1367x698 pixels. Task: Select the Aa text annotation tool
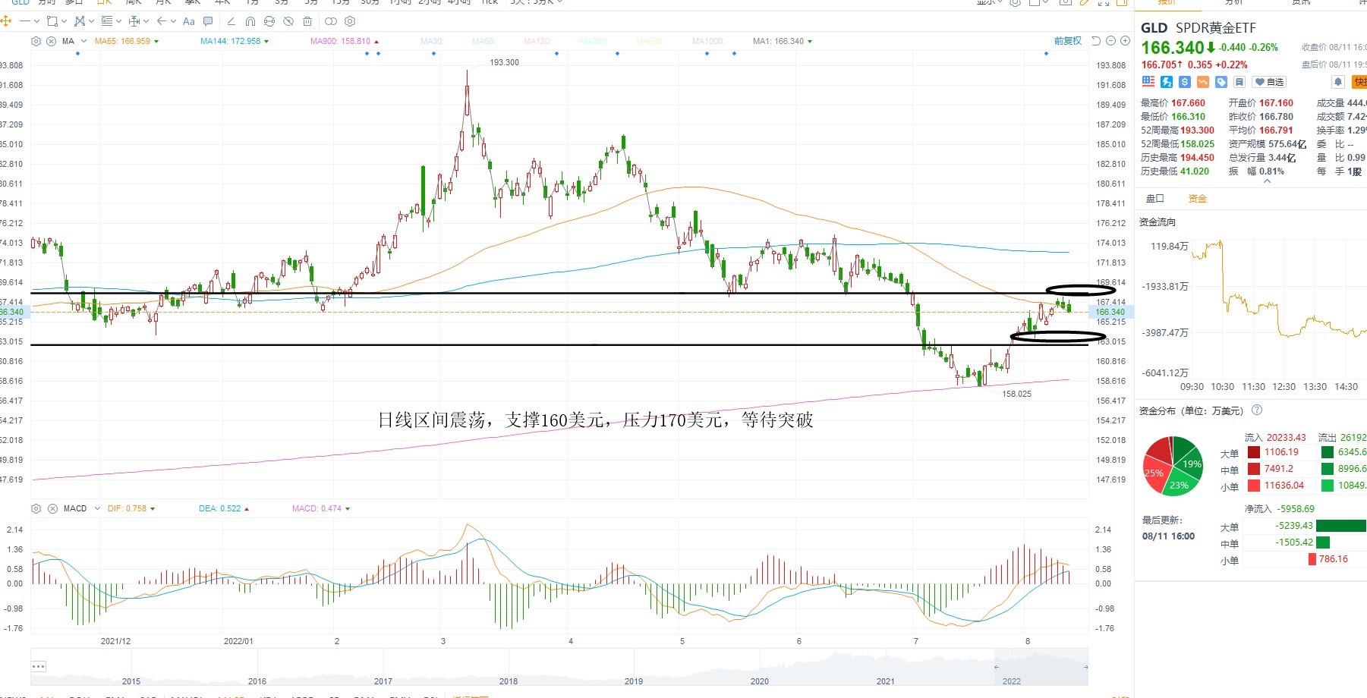pyautogui.click(x=189, y=21)
